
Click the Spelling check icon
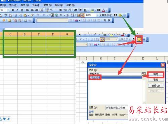point(6,15)
